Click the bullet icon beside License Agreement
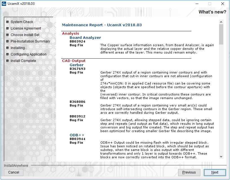Screen dimensions: 230x180 (x=8, y=28)
